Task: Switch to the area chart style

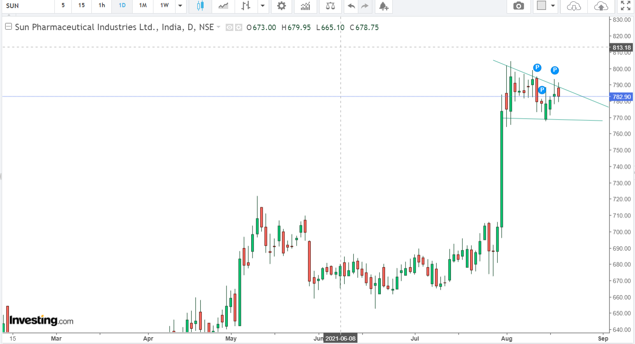Action: pyautogui.click(x=223, y=6)
